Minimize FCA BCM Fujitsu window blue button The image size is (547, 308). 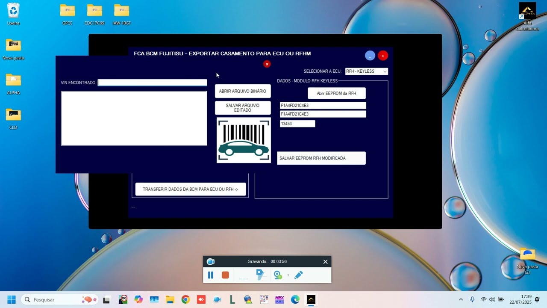click(370, 56)
